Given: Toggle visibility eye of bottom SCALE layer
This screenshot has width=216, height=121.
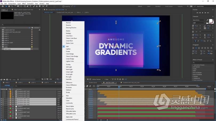Looking at the screenshot, I should click(1, 118).
